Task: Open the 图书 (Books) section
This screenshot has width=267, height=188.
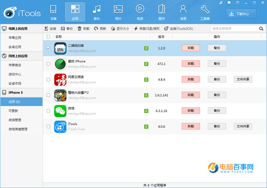Action: pyautogui.click(x=161, y=12)
